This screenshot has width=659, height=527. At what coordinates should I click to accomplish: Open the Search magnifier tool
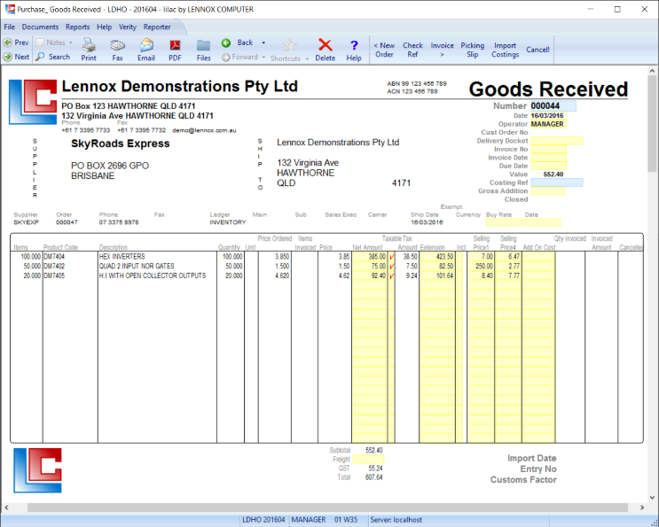click(53, 57)
